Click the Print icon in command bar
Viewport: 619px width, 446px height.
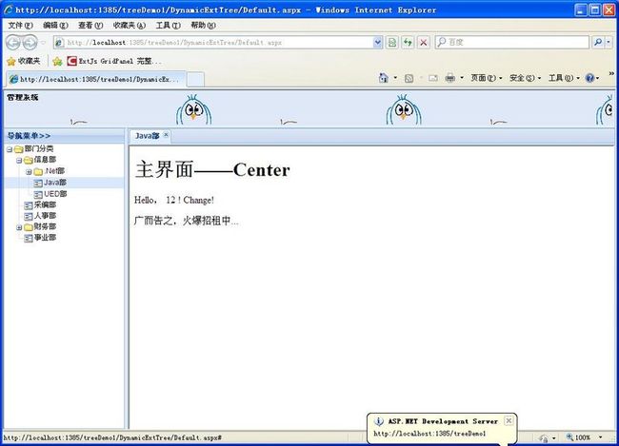[450, 78]
